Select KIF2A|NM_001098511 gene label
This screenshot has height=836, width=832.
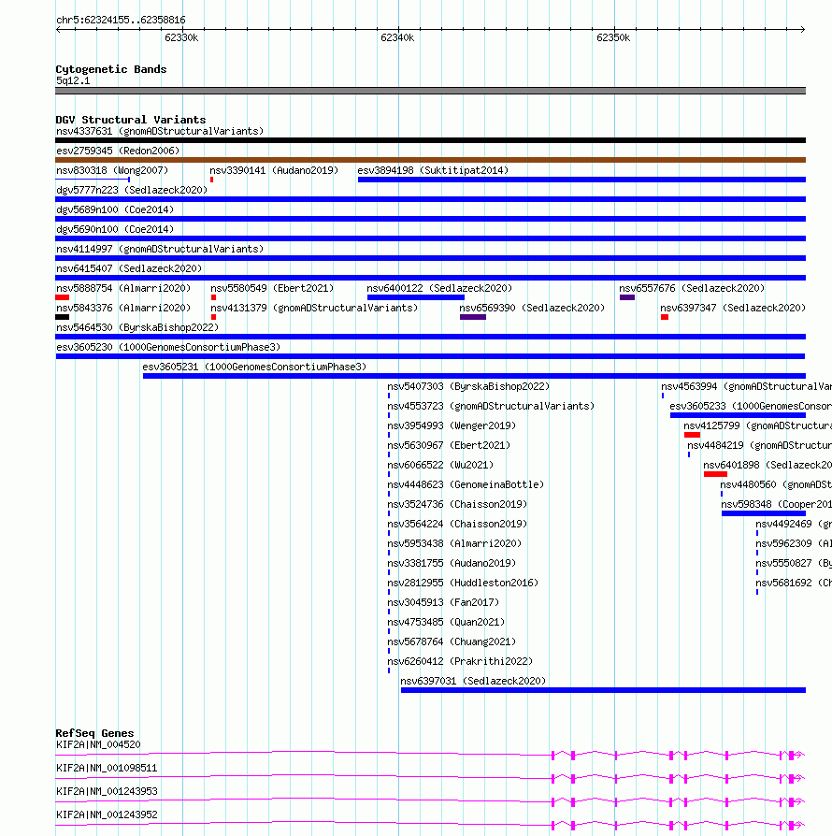pyautogui.click(x=107, y=769)
